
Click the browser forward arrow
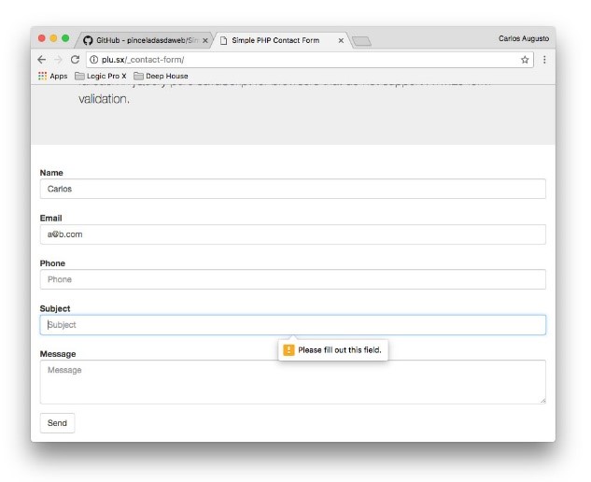(x=58, y=59)
